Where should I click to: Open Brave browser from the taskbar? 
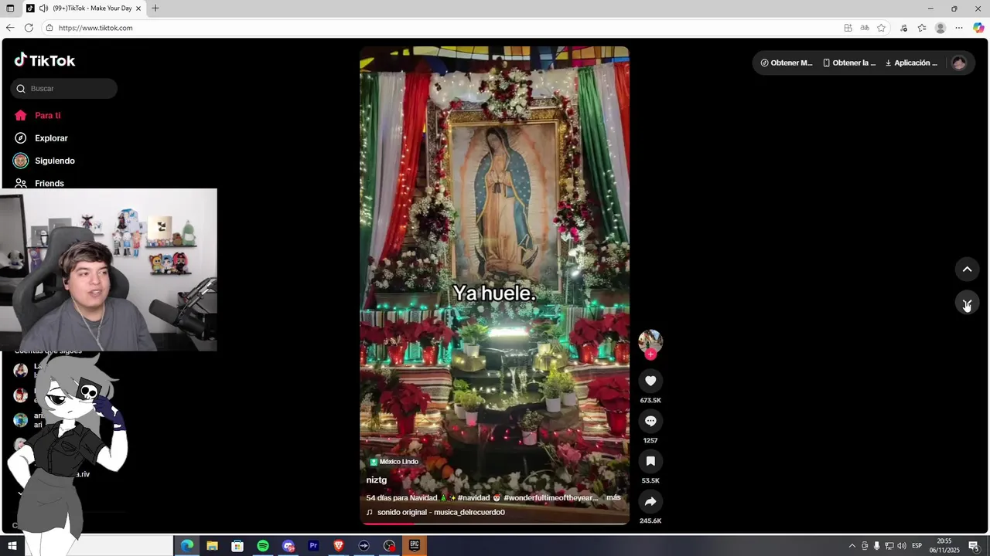pos(339,546)
